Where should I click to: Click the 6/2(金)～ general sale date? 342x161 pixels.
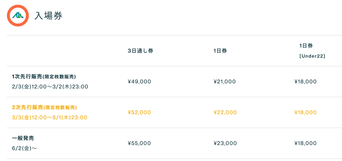24,148
